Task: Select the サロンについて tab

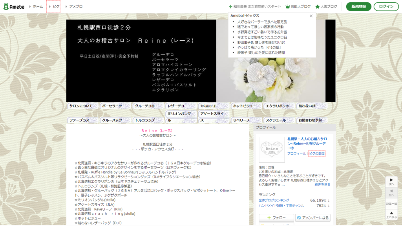Action: 82,105
